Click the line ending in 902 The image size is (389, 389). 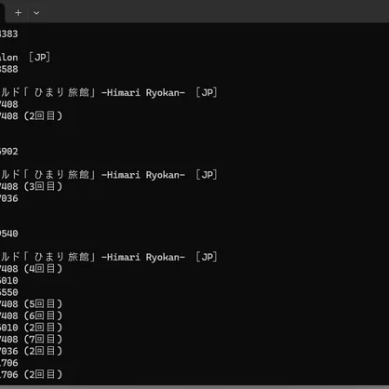9,152
